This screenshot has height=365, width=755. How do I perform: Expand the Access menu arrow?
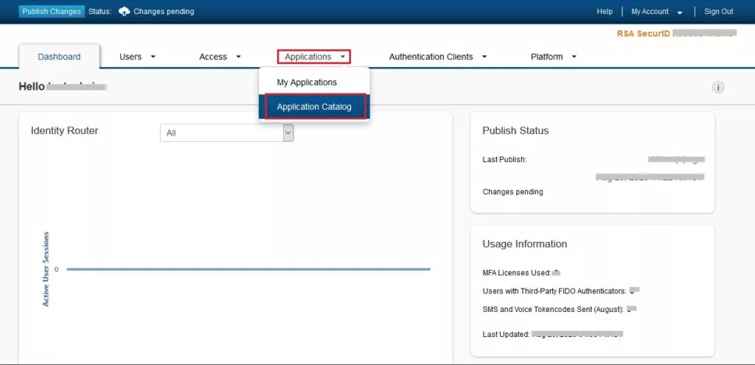(238, 57)
